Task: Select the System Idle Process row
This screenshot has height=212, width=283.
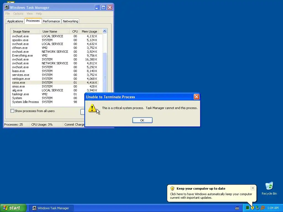Action: tap(48, 102)
